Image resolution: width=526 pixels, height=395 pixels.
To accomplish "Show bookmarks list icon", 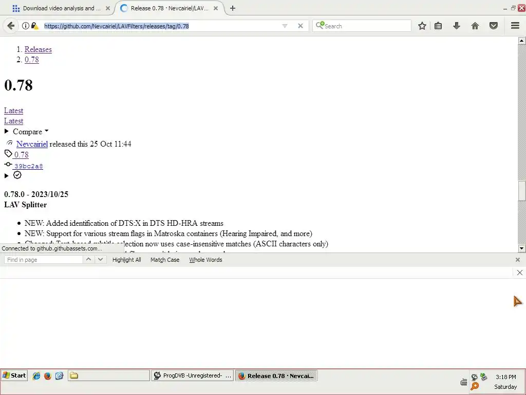I will pyautogui.click(x=438, y=26).
